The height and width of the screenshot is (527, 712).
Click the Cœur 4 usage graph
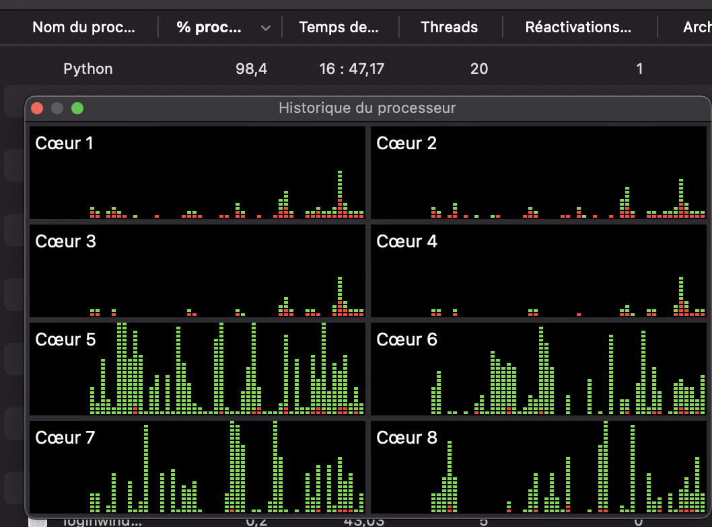tap(538, 271)
